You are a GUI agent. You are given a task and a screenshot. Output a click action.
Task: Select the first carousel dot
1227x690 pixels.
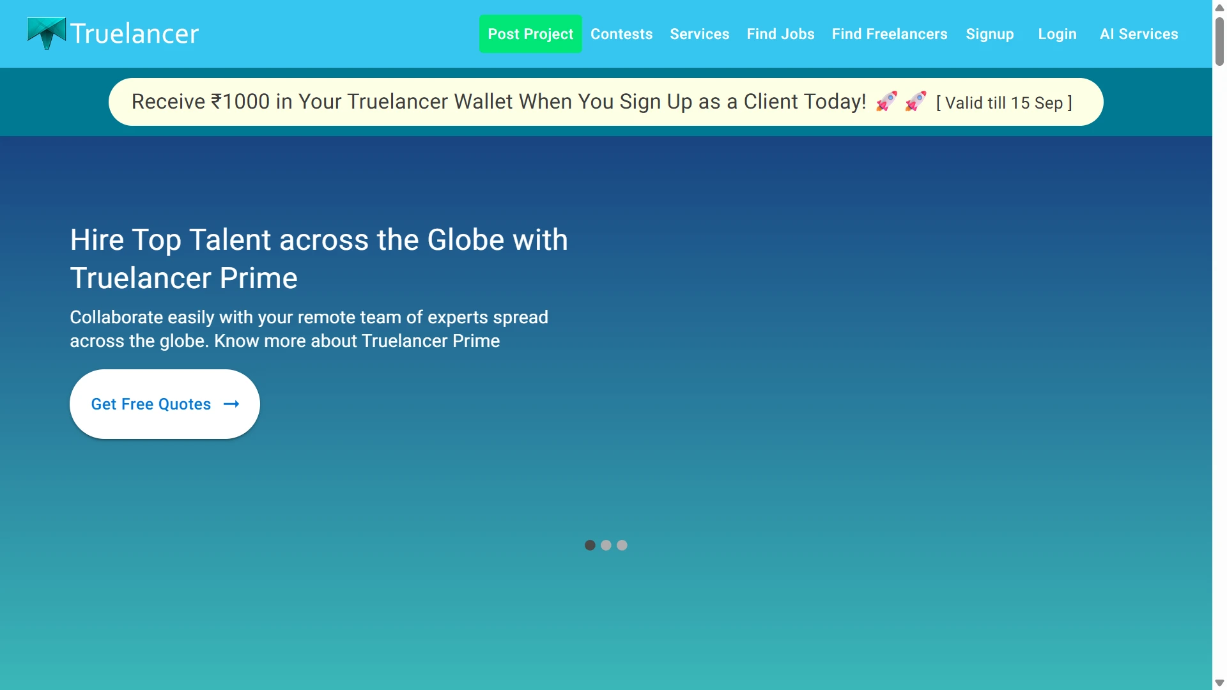pos(590,545)
